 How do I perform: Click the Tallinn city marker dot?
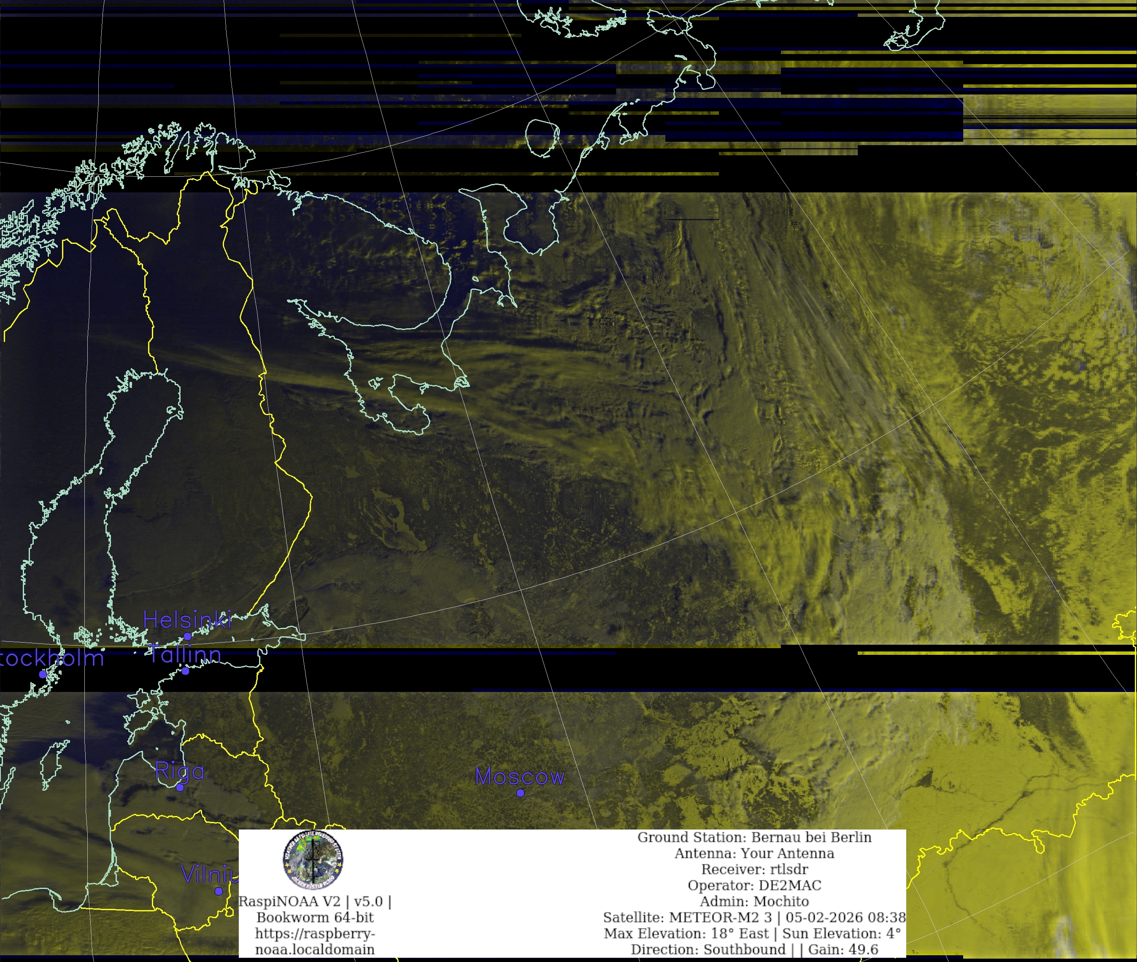point(185,671)
